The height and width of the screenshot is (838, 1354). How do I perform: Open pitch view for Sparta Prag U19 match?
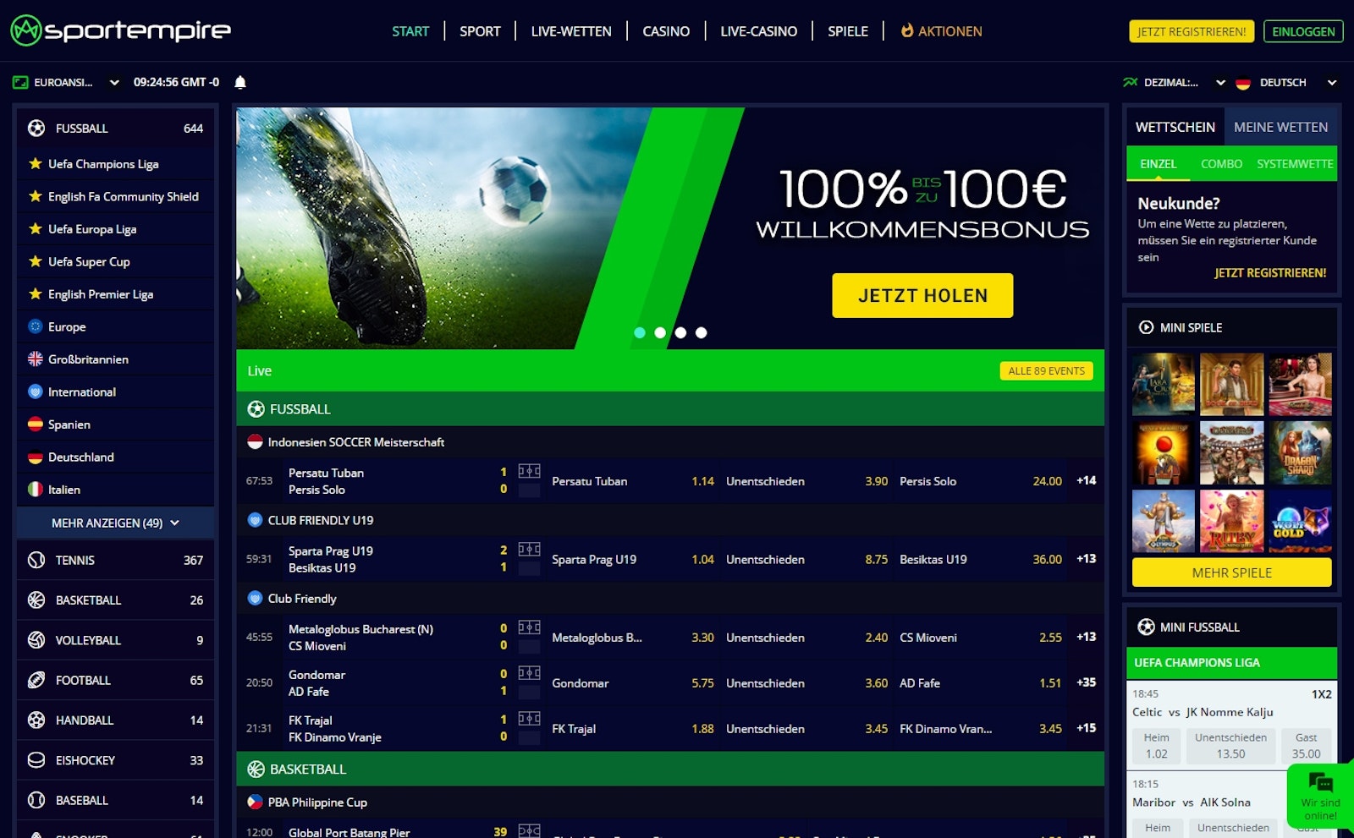point(529,550)
